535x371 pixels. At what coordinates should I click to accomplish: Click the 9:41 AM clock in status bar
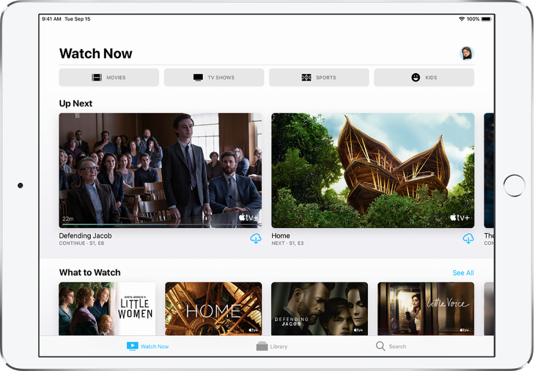[x=51, y=19]
